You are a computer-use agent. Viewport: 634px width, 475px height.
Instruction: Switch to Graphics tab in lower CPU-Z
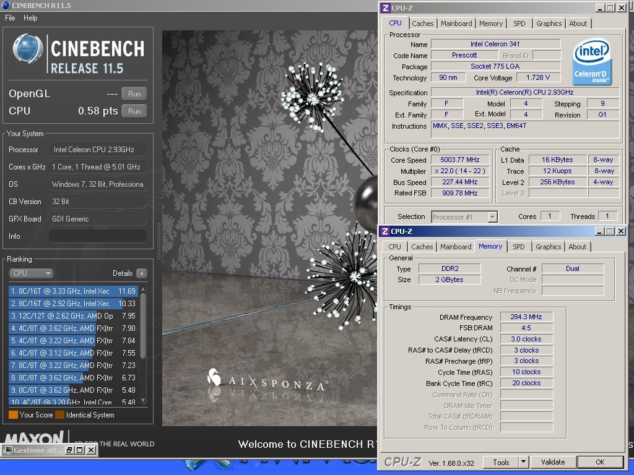[549, 247]
